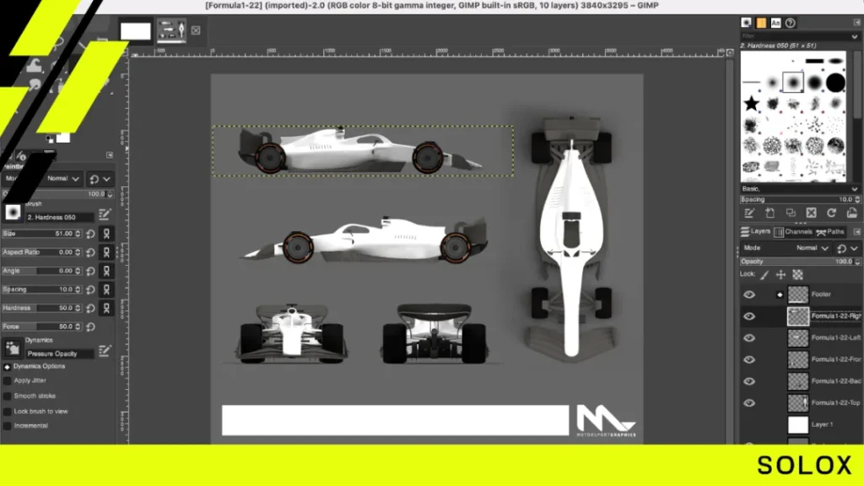Viewport: 864px width, 486px height.
Task: Expand the Dynamics Options section
Action: click(x=7, y=366)
